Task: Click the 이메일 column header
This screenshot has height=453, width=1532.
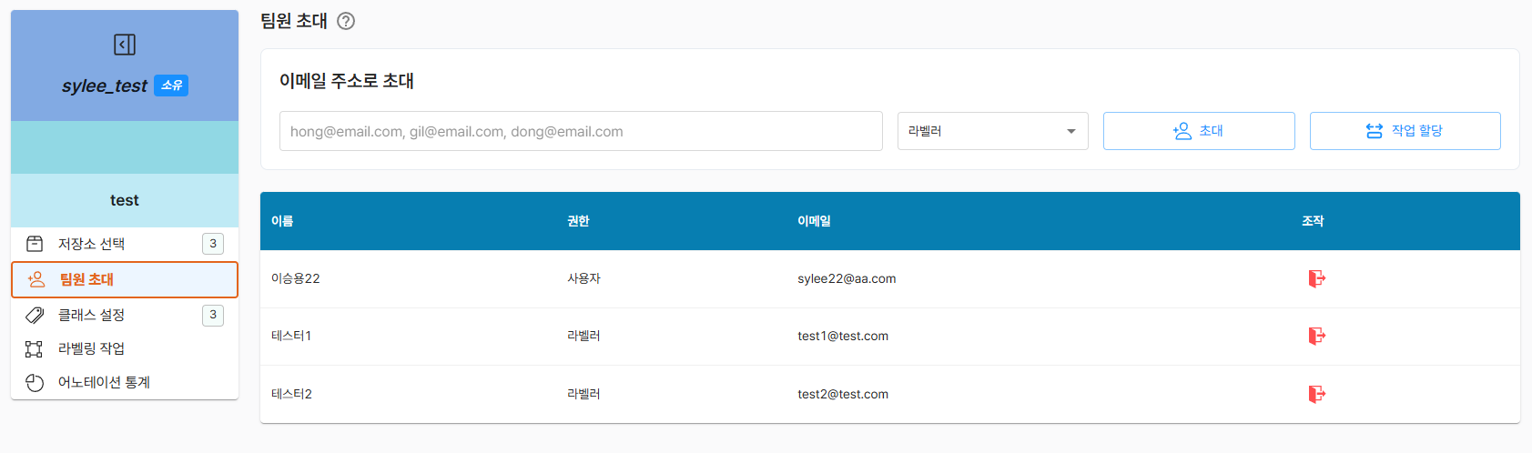Action: tap(814, 221)
